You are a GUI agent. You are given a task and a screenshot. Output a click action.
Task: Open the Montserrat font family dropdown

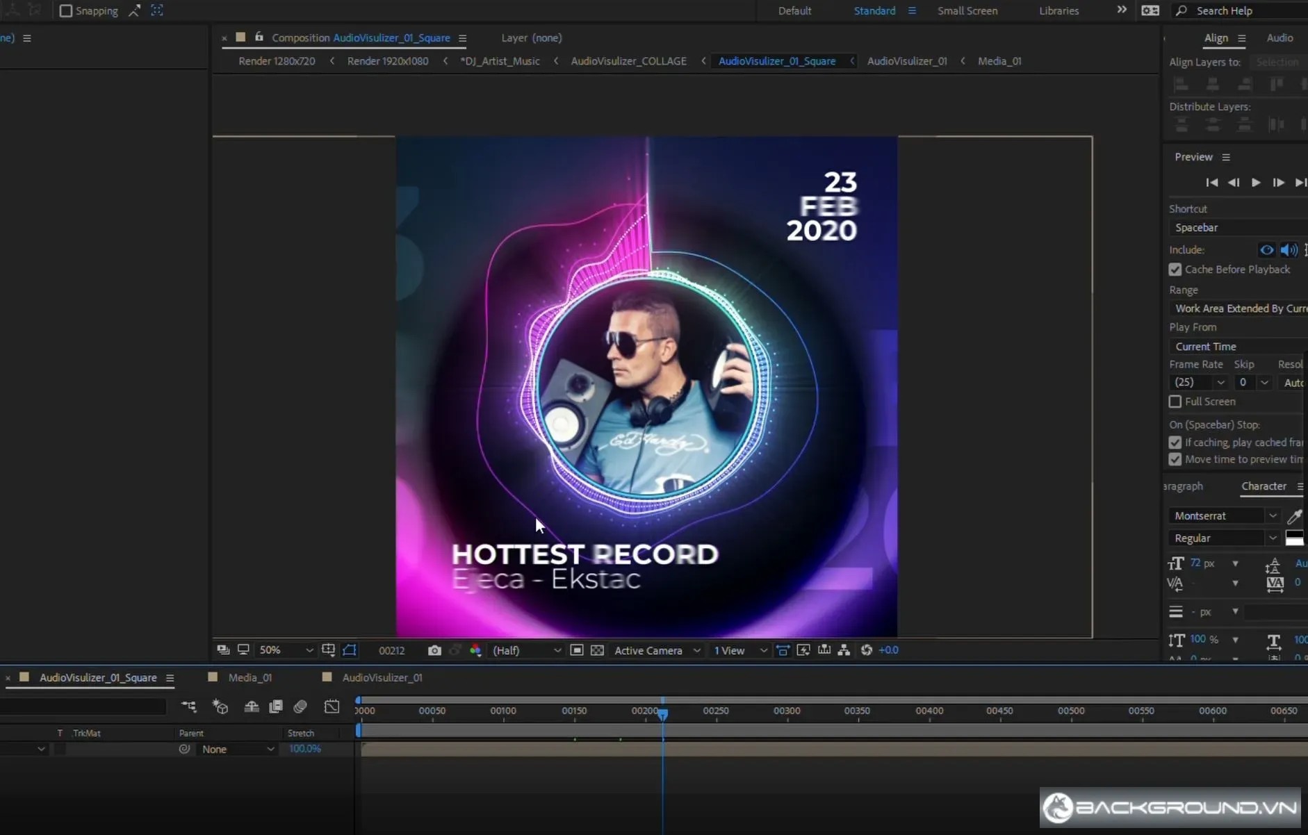[1224, 516]
